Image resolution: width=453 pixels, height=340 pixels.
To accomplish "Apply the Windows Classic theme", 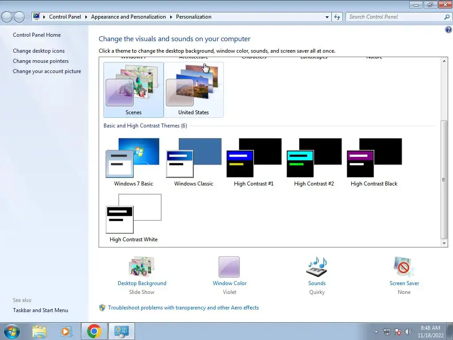I will pos(194,162).
